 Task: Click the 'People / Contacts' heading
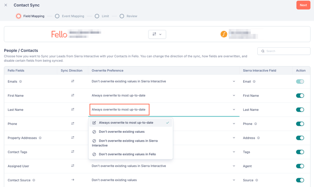pos(21,50)
